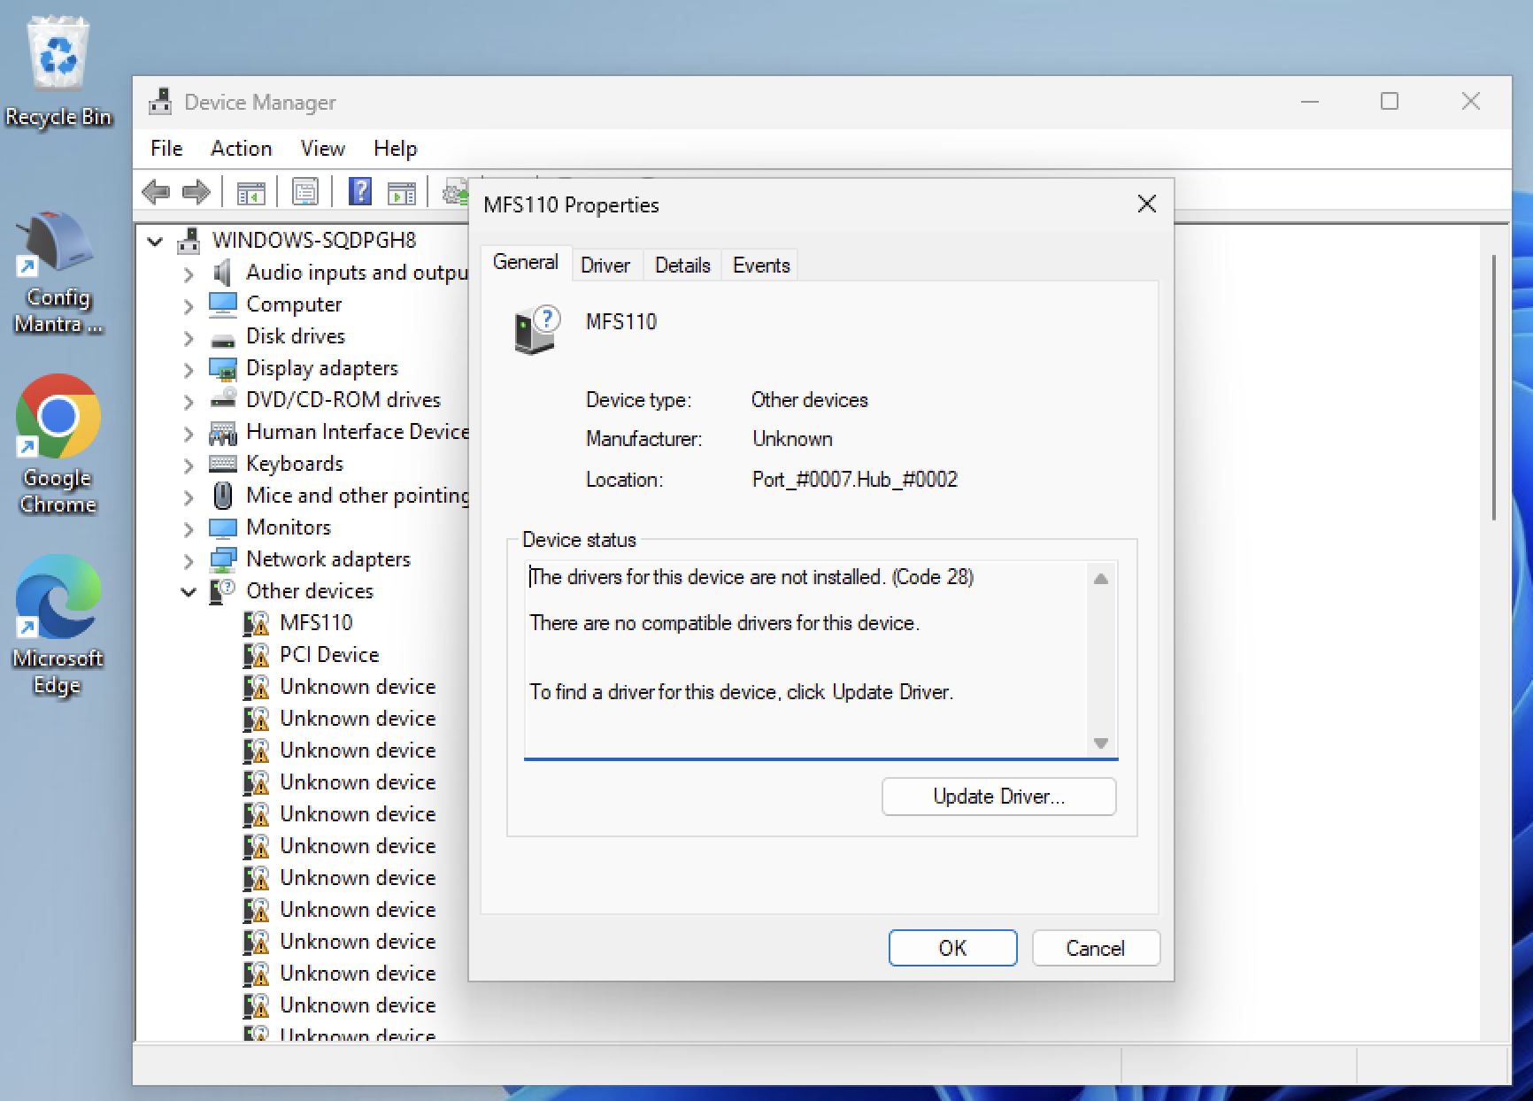Screen dimensions: 1533x1101
Task: Collapse the Other devices category
Action: pyautogui.click(x=189, y=592)
